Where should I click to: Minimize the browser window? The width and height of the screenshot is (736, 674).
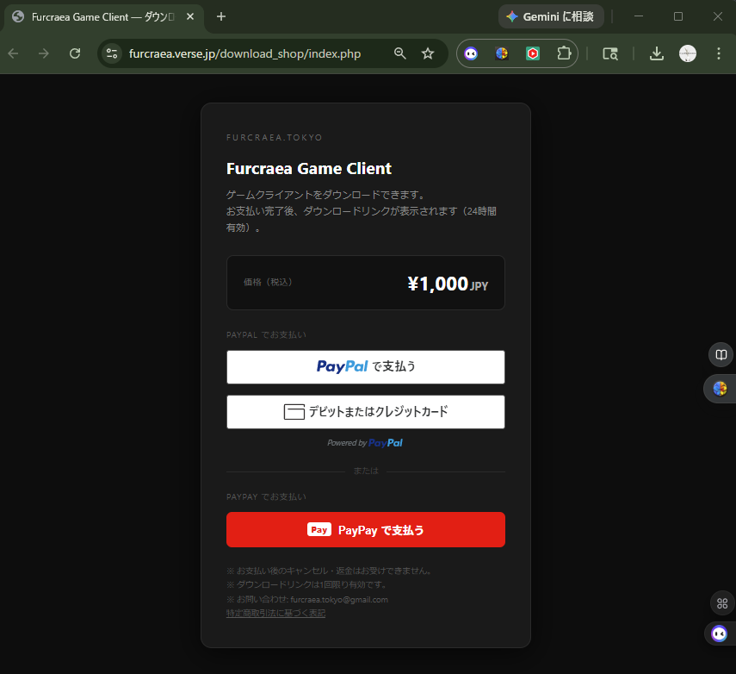[x=639, y=16]
